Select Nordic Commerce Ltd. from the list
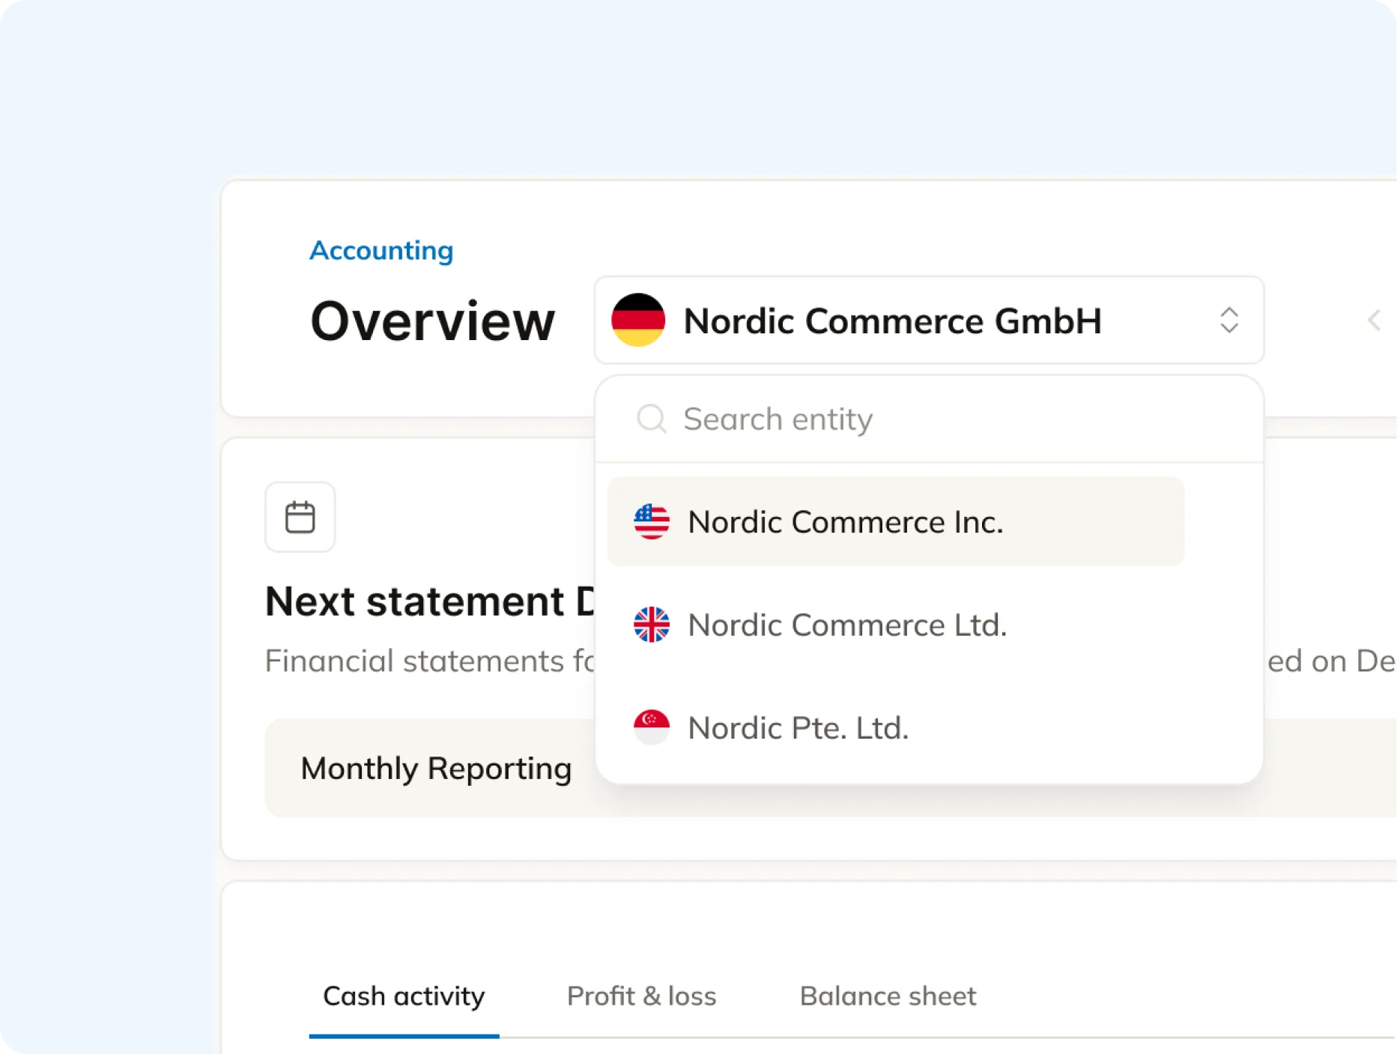The height and width of the screenshot is (1054, 1397). [x=847, y=624]
